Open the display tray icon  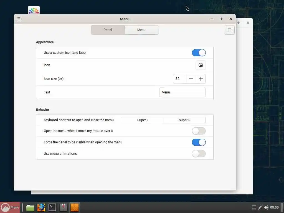pos(254,207)
